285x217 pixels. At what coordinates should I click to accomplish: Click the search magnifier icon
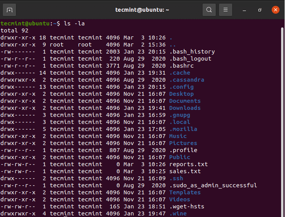click(x=209, y=9)
